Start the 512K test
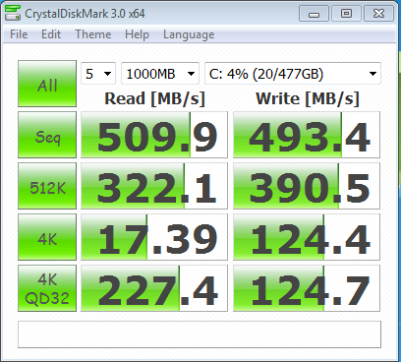Viewport: 401px width, 362px height. [47, 186]
